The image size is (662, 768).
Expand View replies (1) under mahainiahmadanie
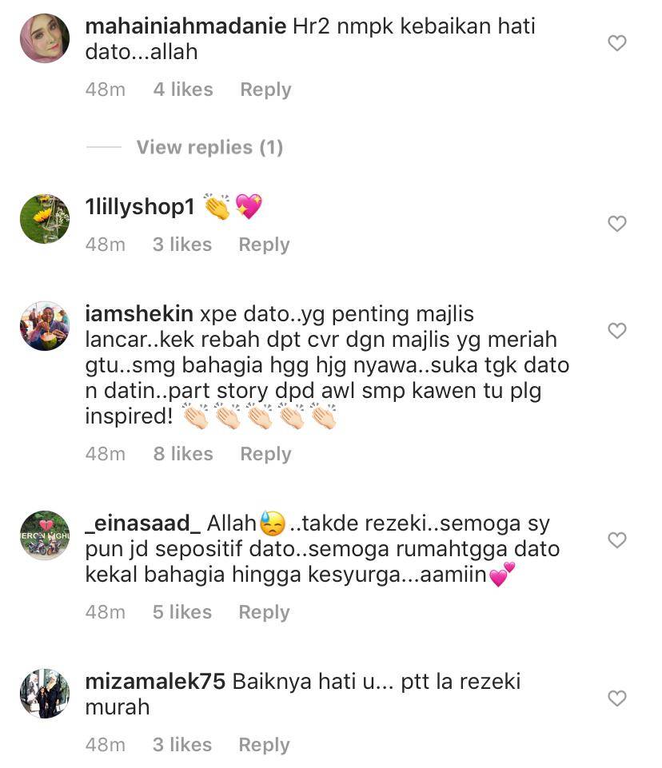pos(209,147)
